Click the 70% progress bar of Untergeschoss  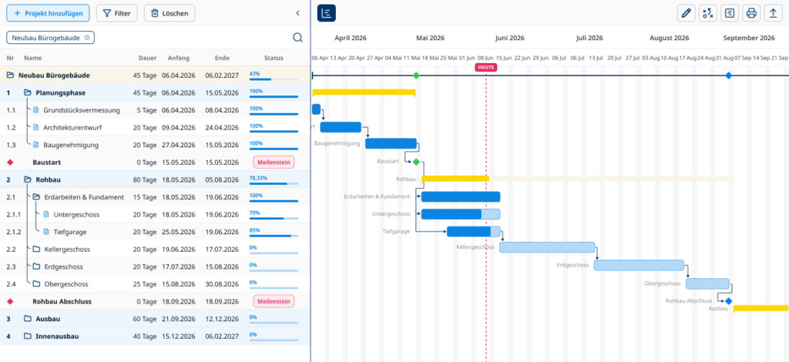point(274,218)
